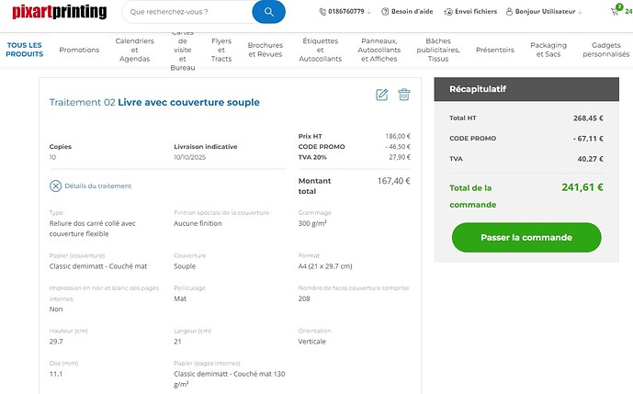The width and height of the screenshot is (633, 394).
Task: Click the Besoin d'aide help icon
Action: [x=383, y=13]
